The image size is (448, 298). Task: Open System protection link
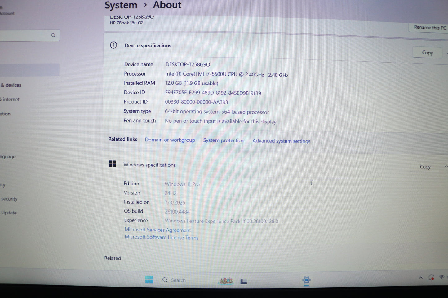click(224, 140)
